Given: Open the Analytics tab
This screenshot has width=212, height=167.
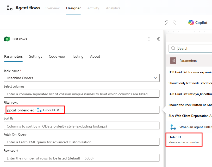Looking at the screenshot, I should click(113, 8).
